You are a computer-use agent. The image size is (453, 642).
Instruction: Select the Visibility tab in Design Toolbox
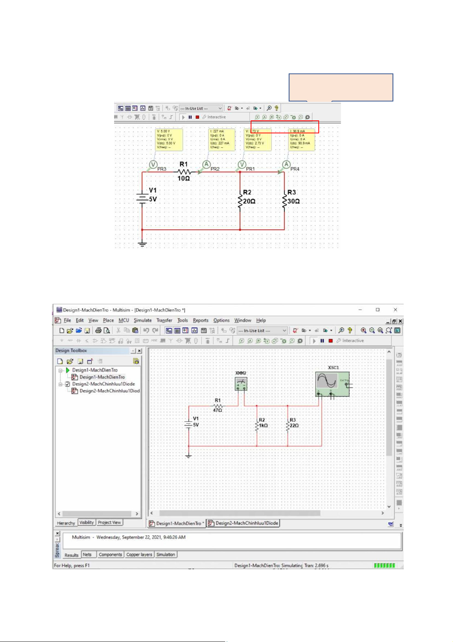86,523
